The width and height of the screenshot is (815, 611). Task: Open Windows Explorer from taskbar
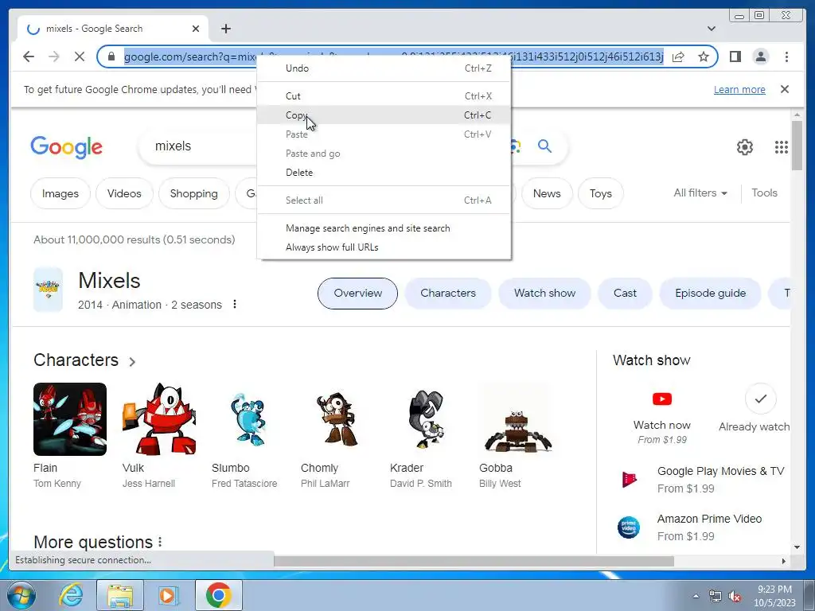click(120, 595)
